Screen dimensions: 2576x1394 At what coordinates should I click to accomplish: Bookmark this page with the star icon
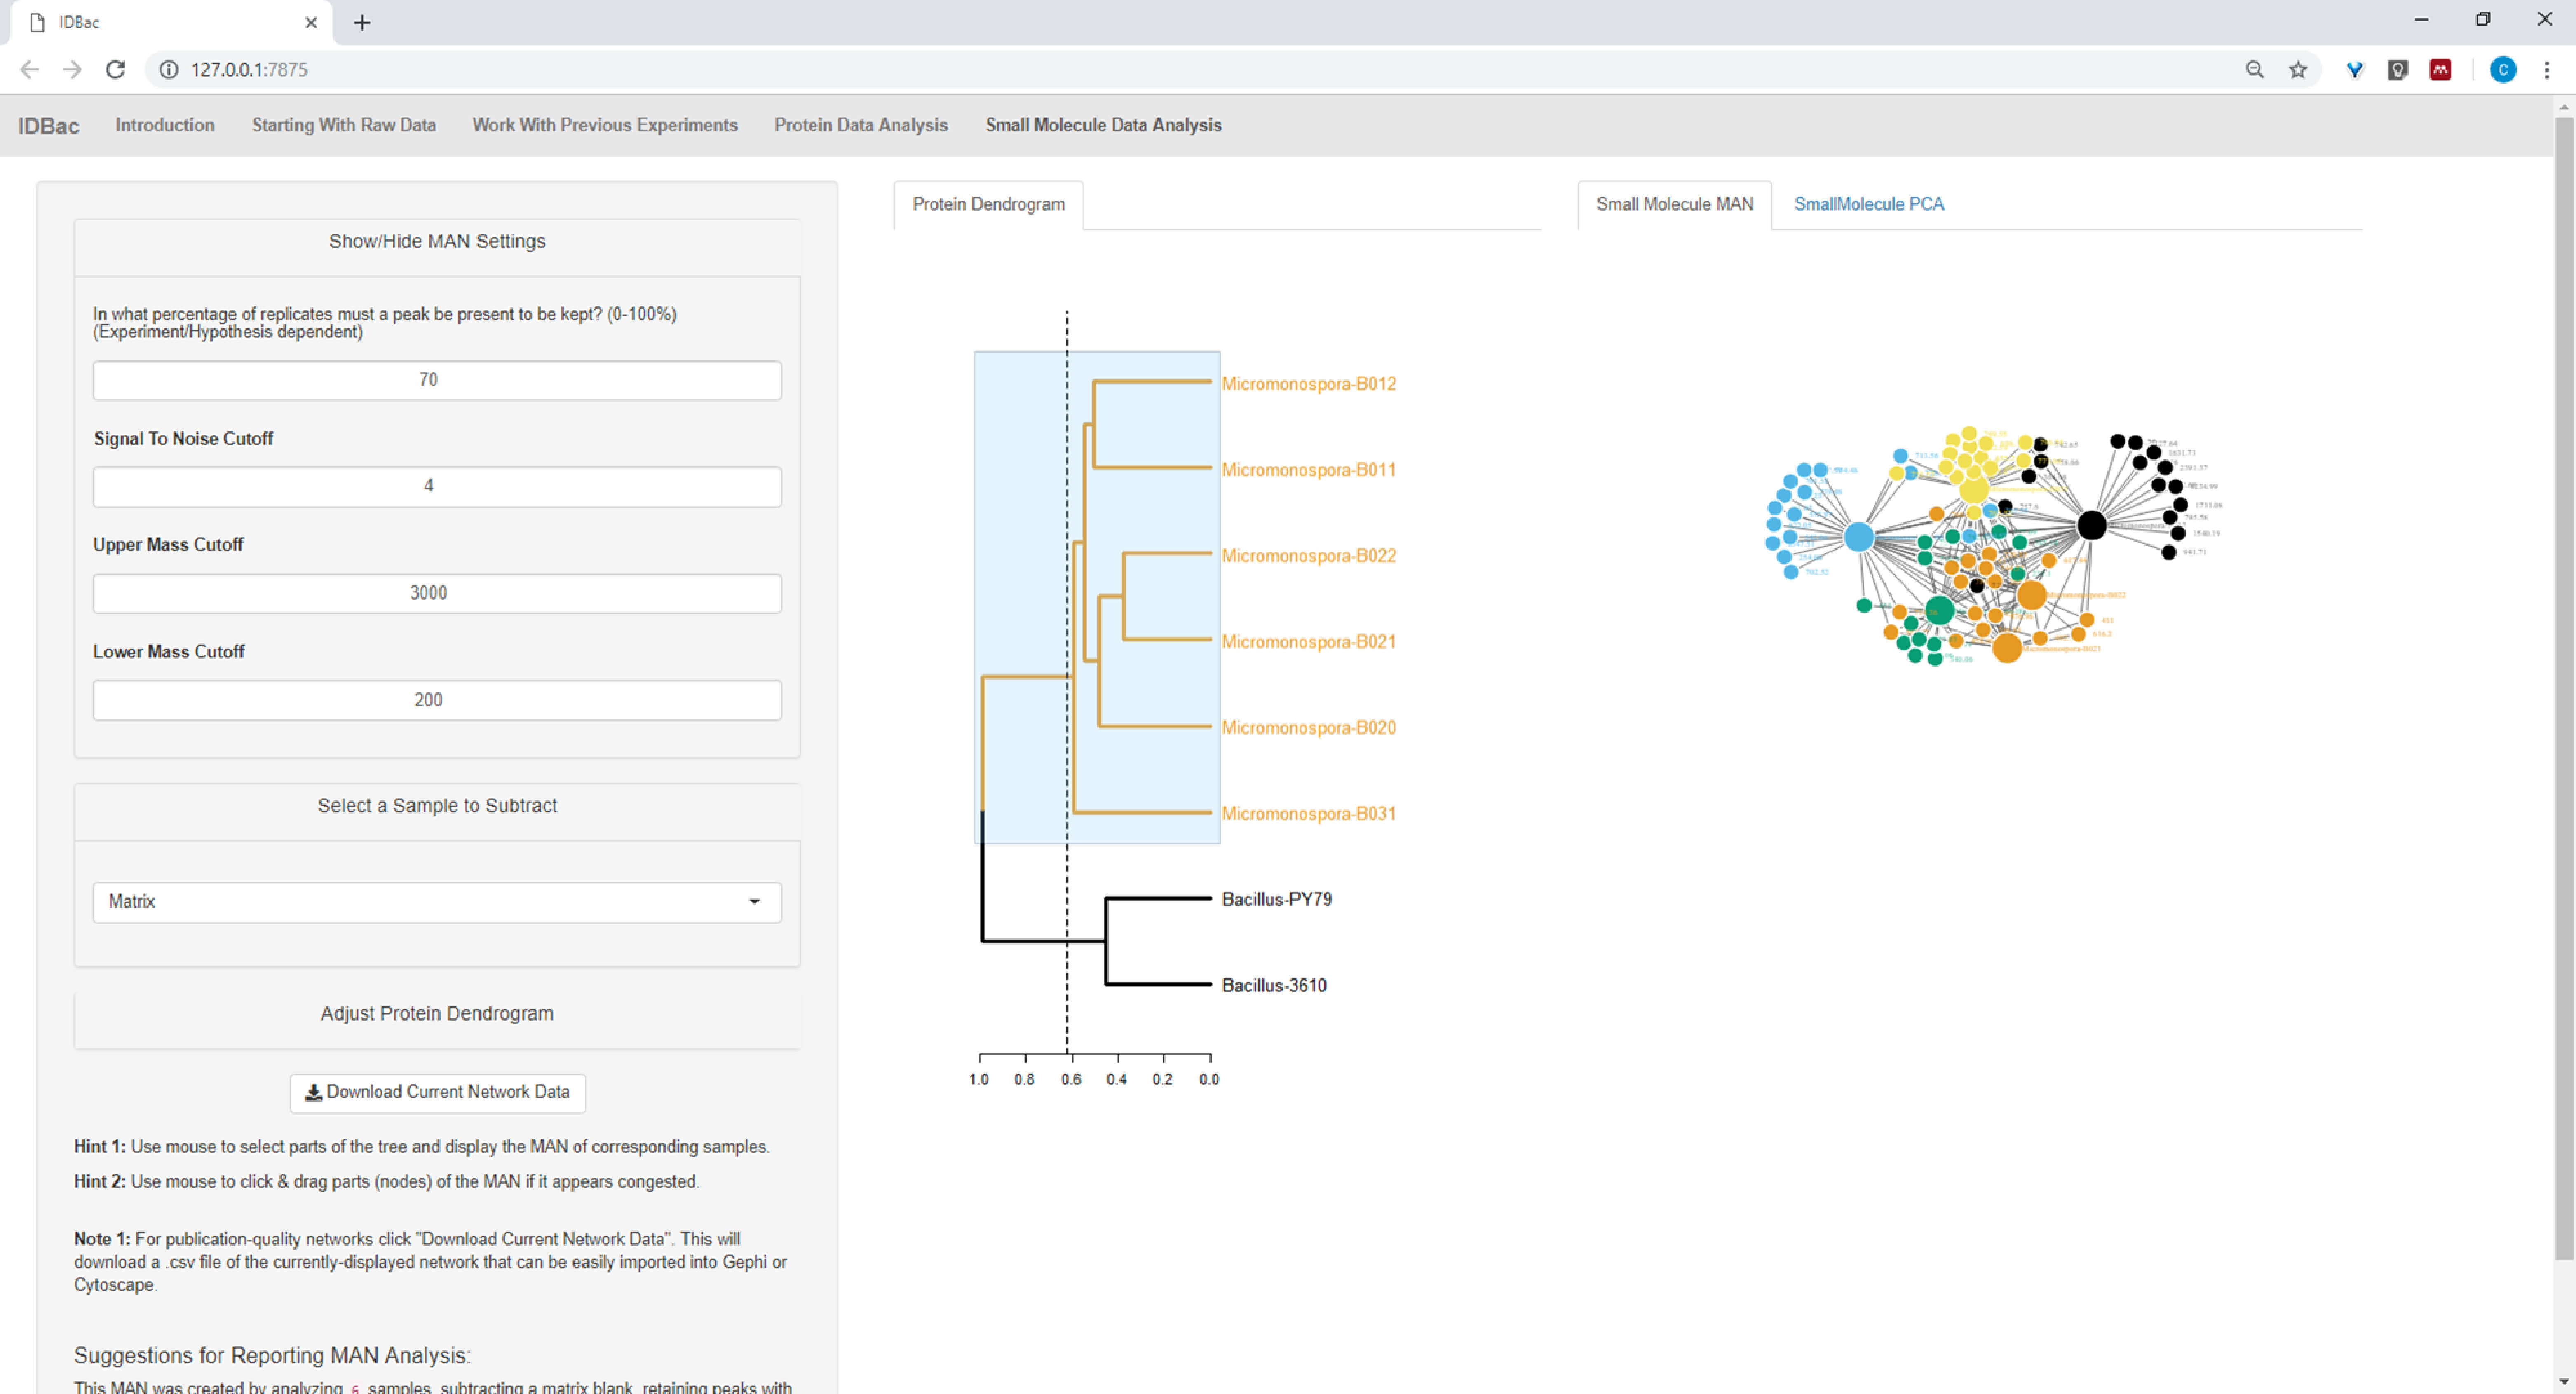(x=2298, y=69)
